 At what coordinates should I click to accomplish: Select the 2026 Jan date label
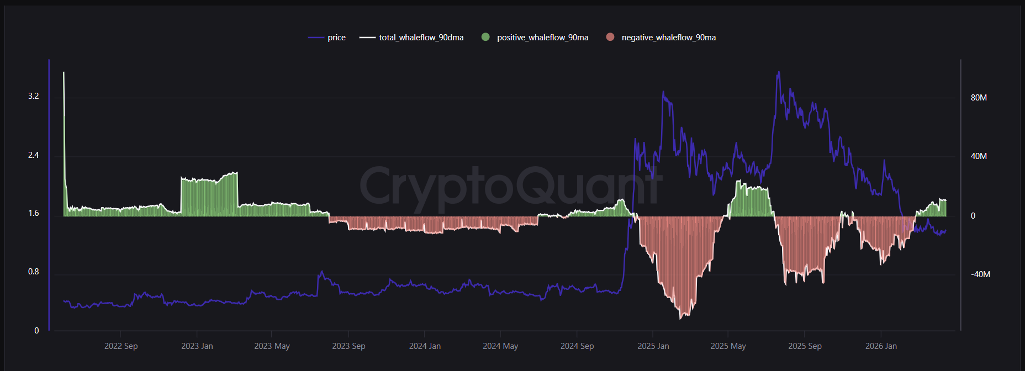coord(881,346)
